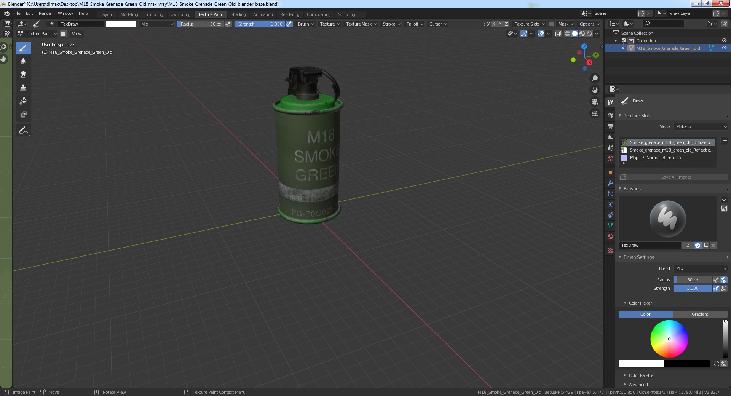
Task: Select the Annotate tool
Action: click(23, 130)
